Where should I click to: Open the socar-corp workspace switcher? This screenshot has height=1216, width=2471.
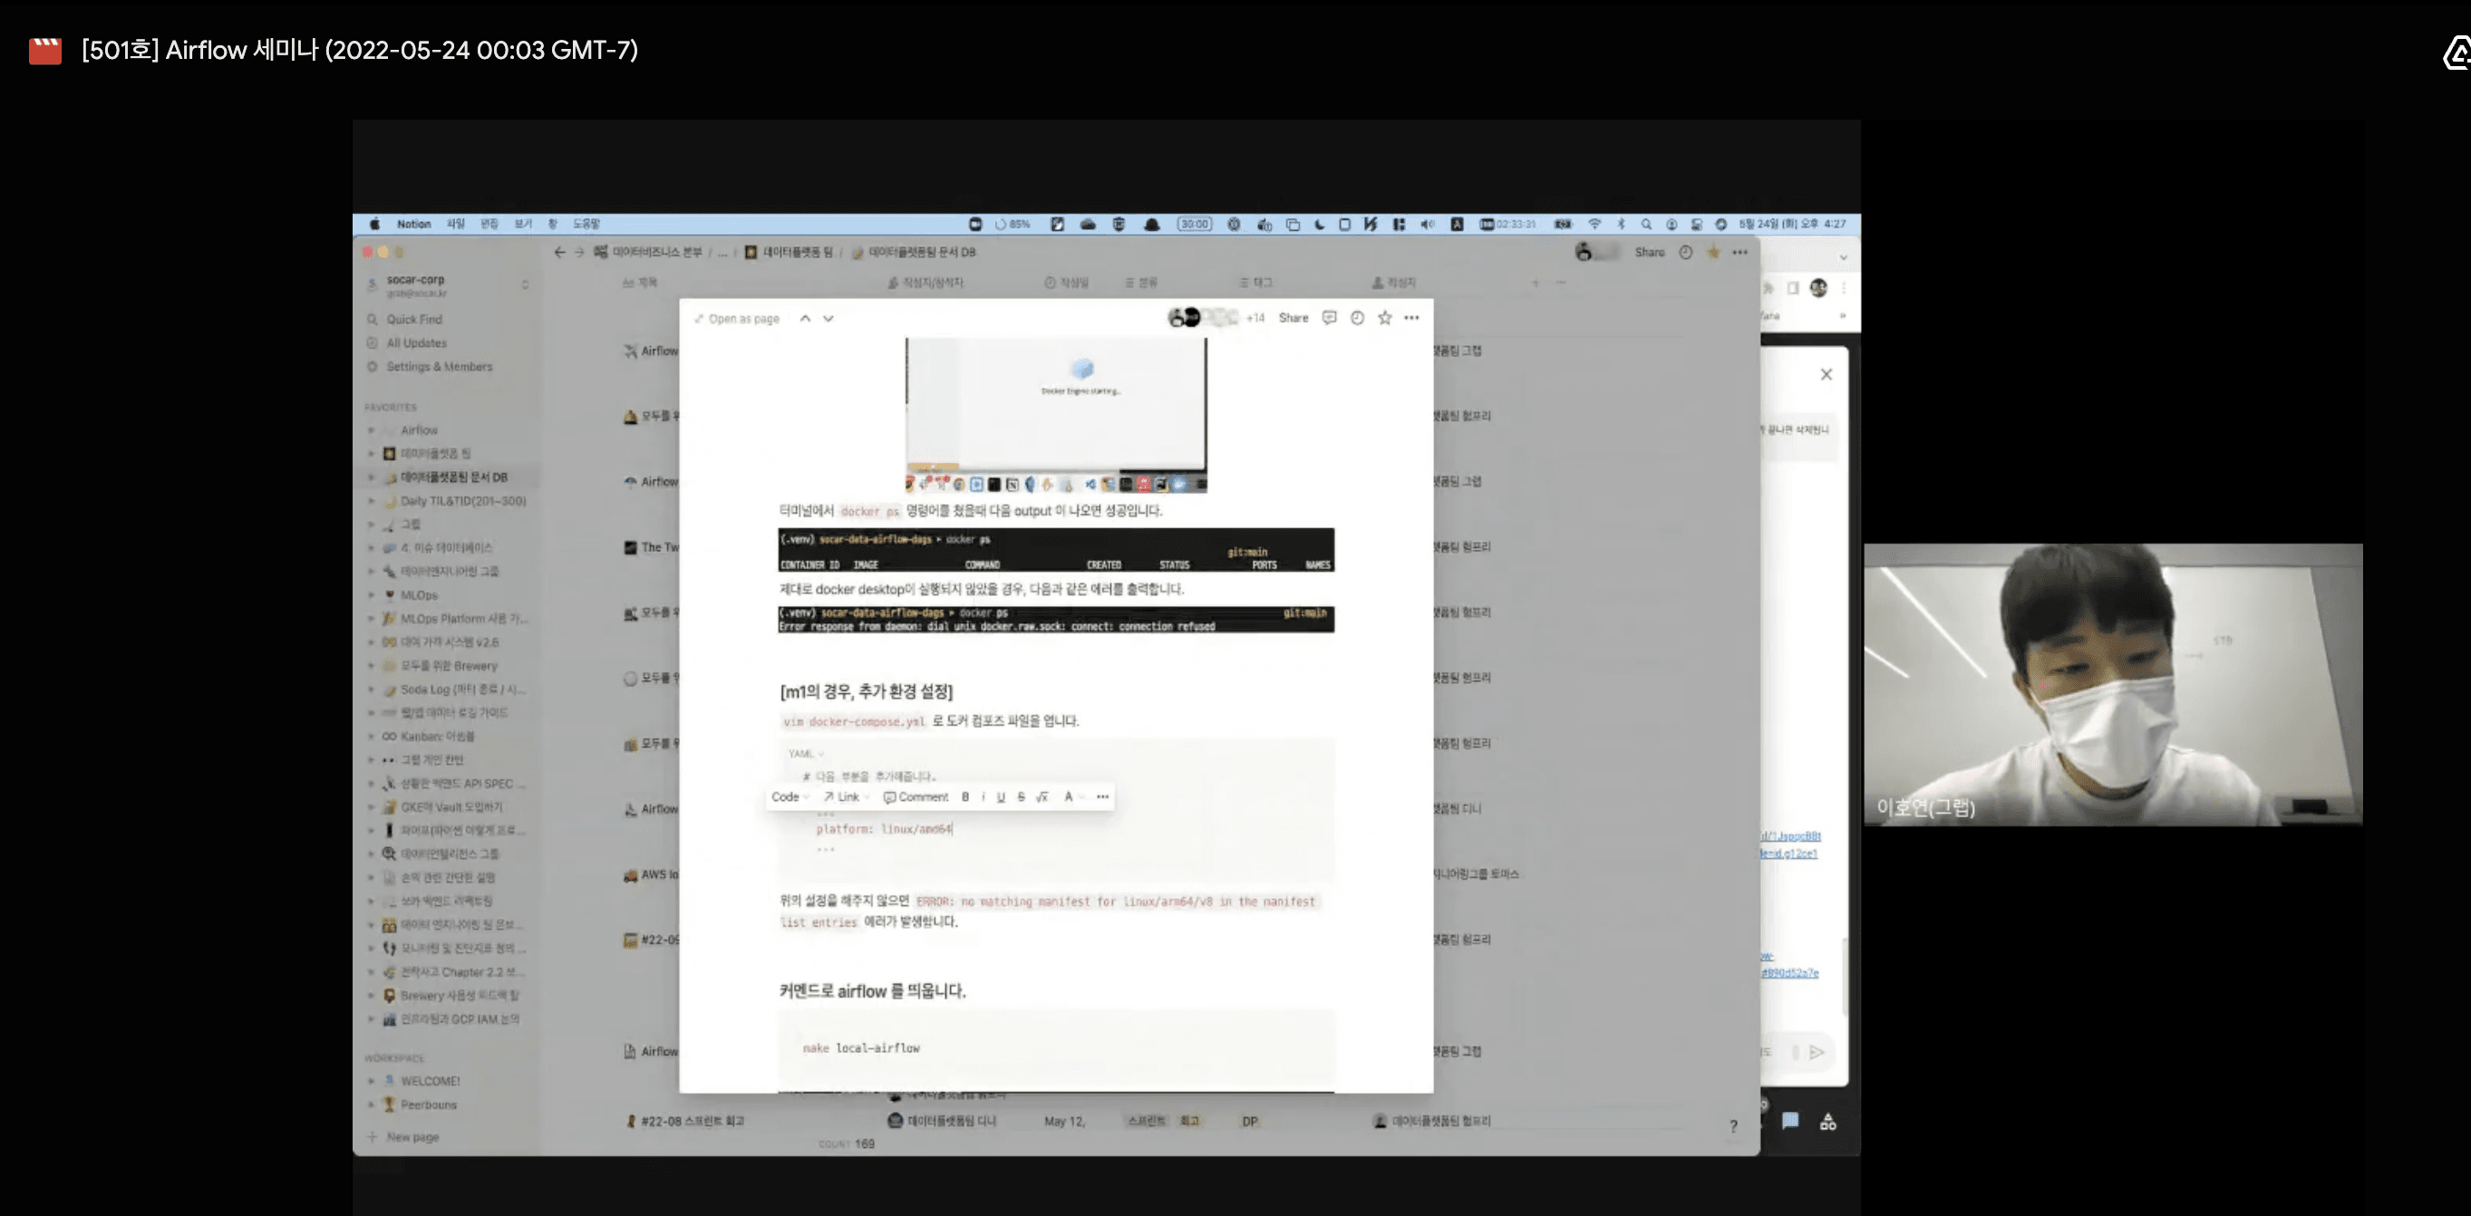coord(447,285)
